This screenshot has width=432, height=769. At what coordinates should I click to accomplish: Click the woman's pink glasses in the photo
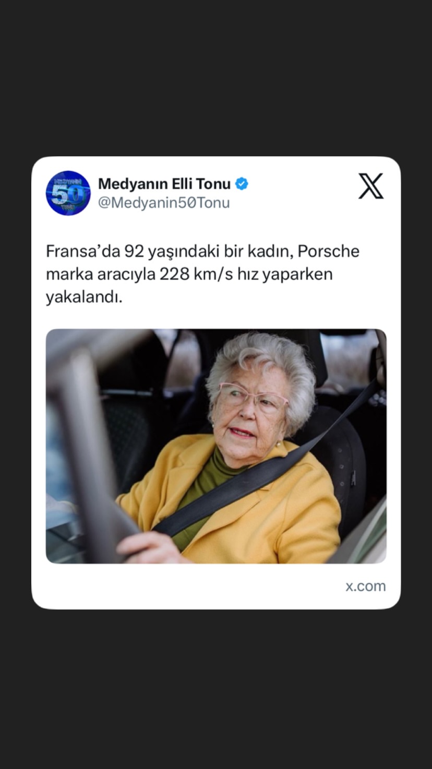(x=253, y=397)
